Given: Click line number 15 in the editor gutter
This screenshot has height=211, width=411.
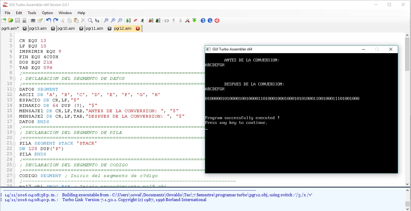Looking at the screenshot, I should click(10, 111).
